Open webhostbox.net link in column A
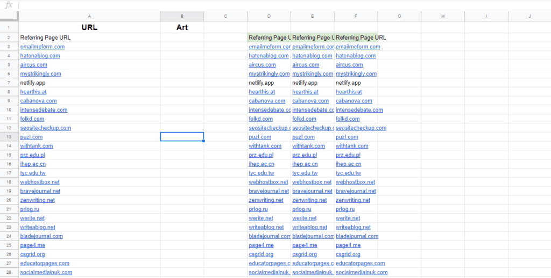Image resolution: width=551 pixels, height=278 pixels. pos(40,182)
